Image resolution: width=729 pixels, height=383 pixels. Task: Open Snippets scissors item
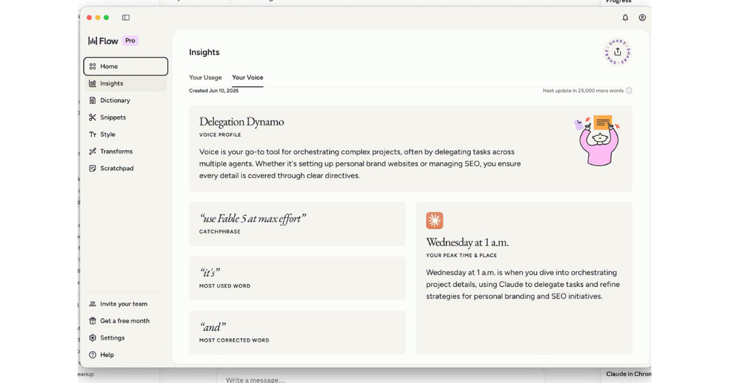125,117
